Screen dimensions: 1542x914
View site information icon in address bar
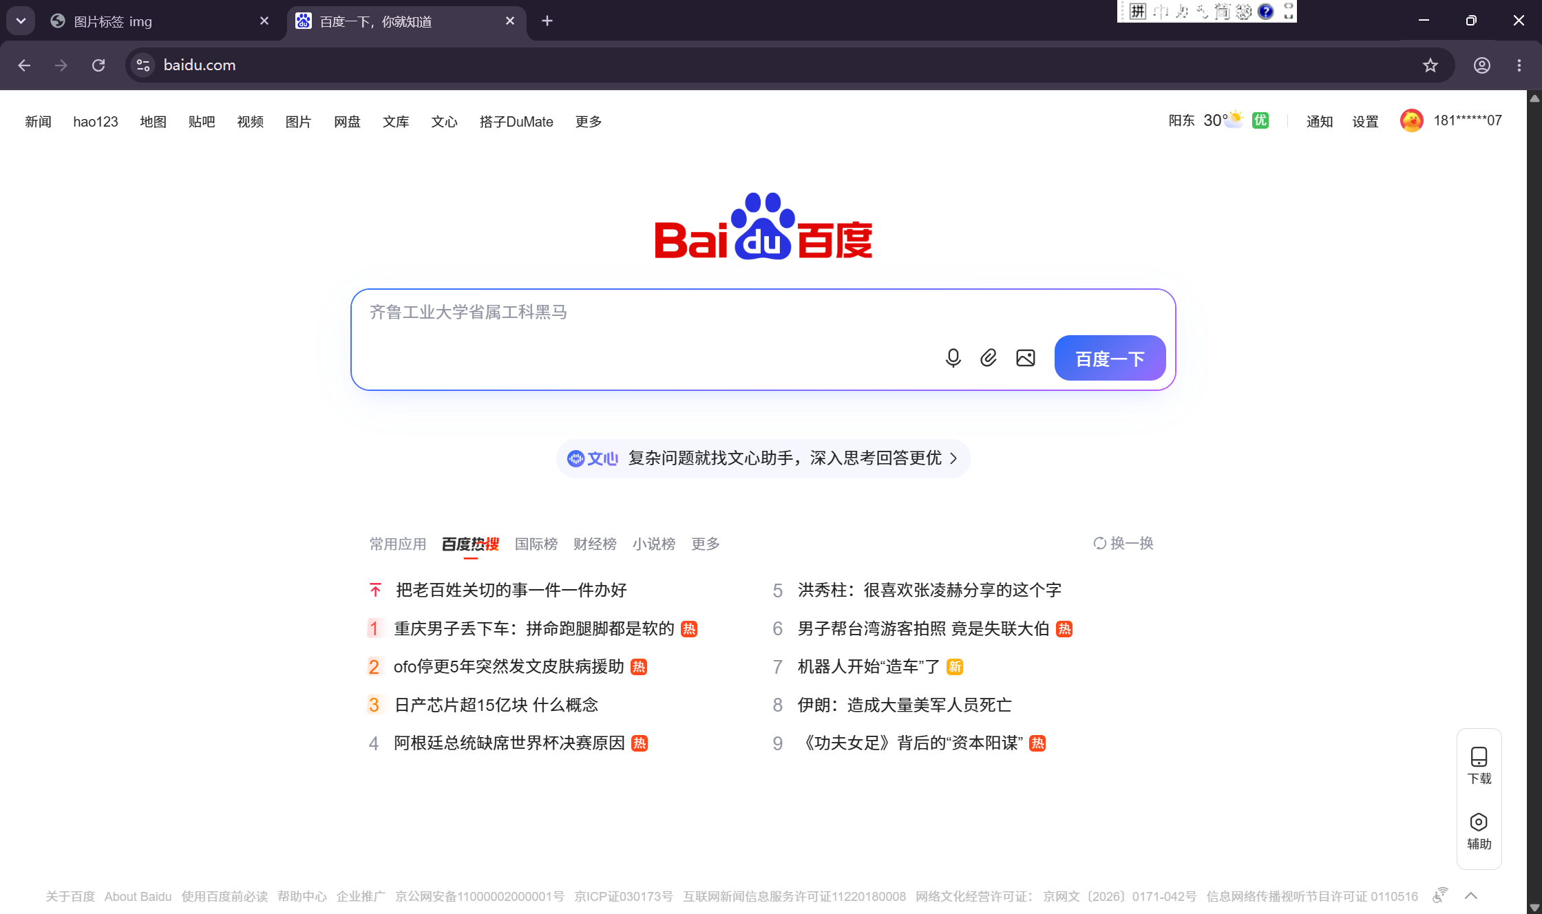143,65
